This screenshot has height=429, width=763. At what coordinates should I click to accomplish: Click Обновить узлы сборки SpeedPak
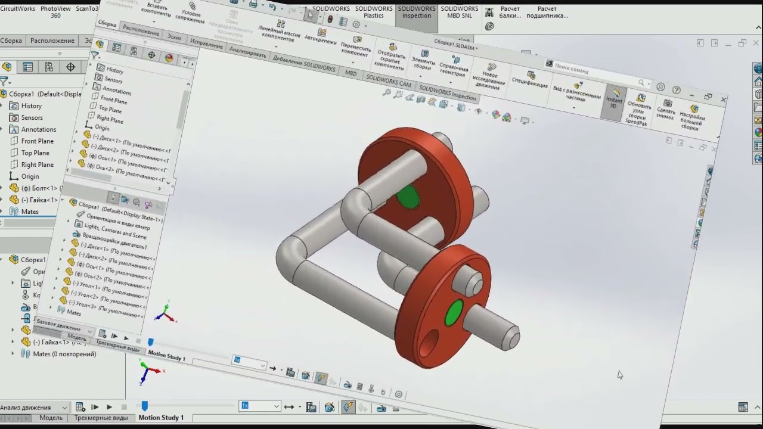639,108
